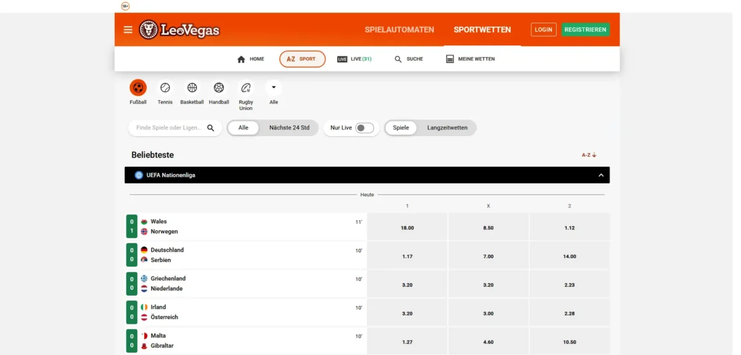Bet on Irland-Österreich draw at 3.00
The height and width of the screenshot is (355, 741).
(x=489, y=314)
